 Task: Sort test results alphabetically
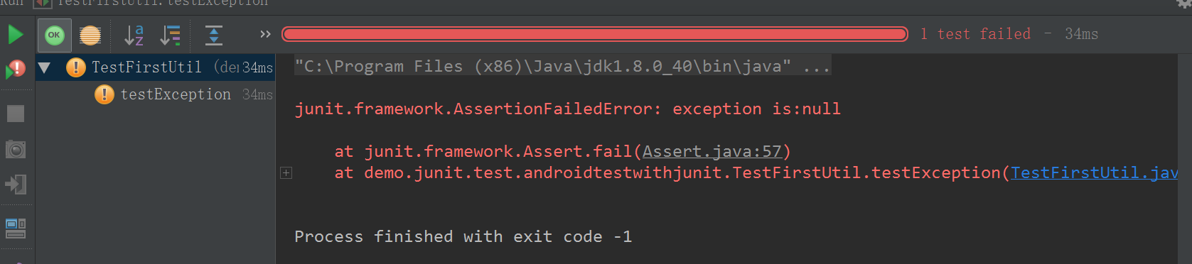134,35
